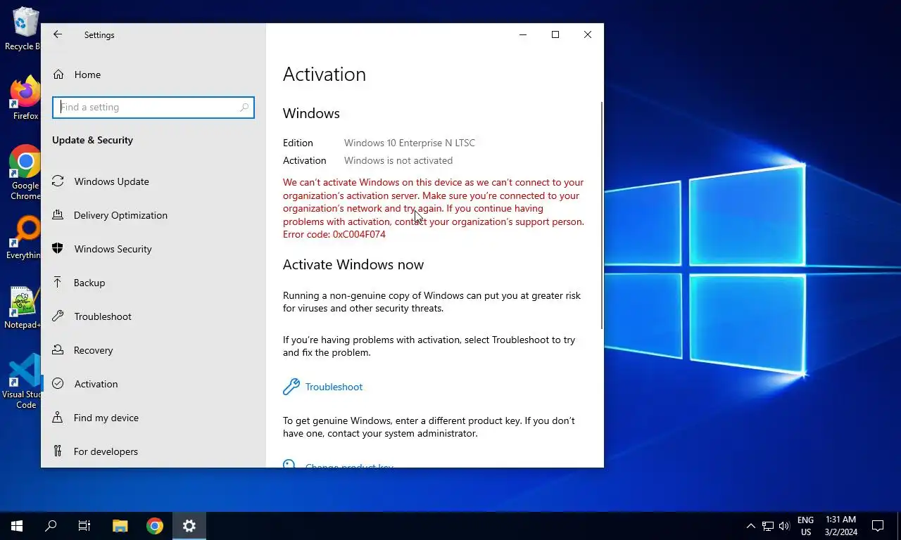Click the Windows is not activated text
901x540 pixels.
point(398,160)
